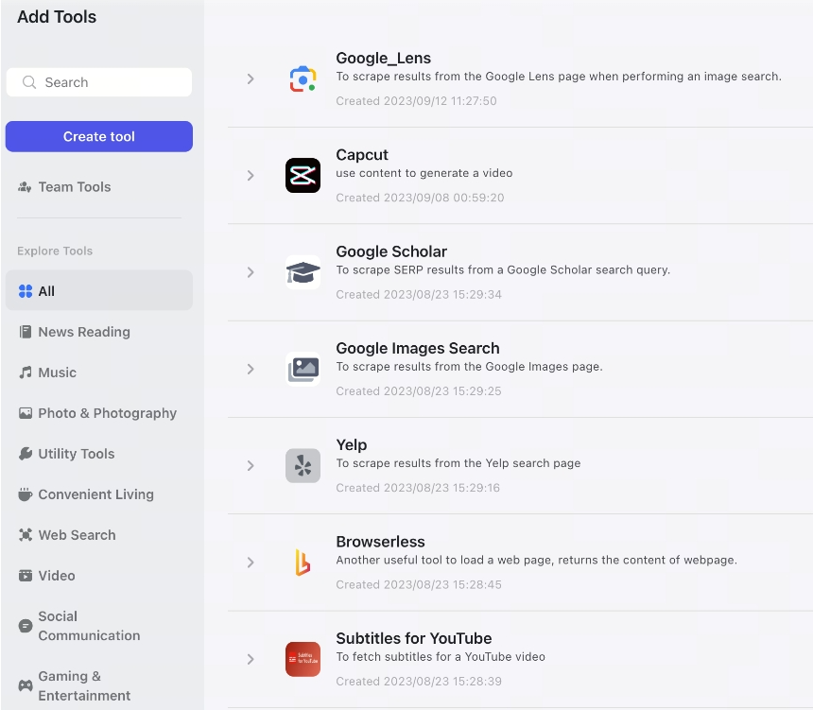
Task: Expand the Browserless tool chevron
Action: pyautogui.click(x=251, y=563)
